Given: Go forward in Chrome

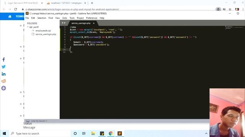Looking at the screenshot, I should pyautogui.click(x=10, y=9).
